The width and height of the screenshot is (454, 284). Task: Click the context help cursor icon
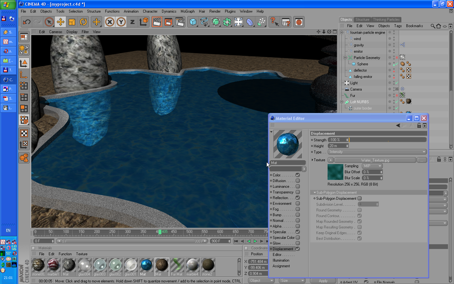pos(274,22)
